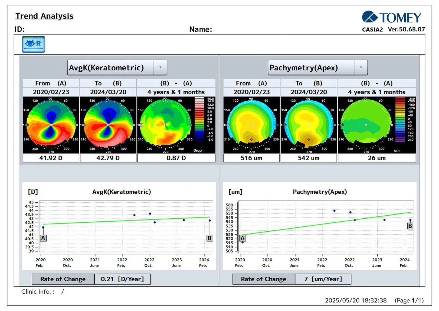Click the 7 [um/Year] rate value
Screen dimensions: 439x311
click(323, 279)
